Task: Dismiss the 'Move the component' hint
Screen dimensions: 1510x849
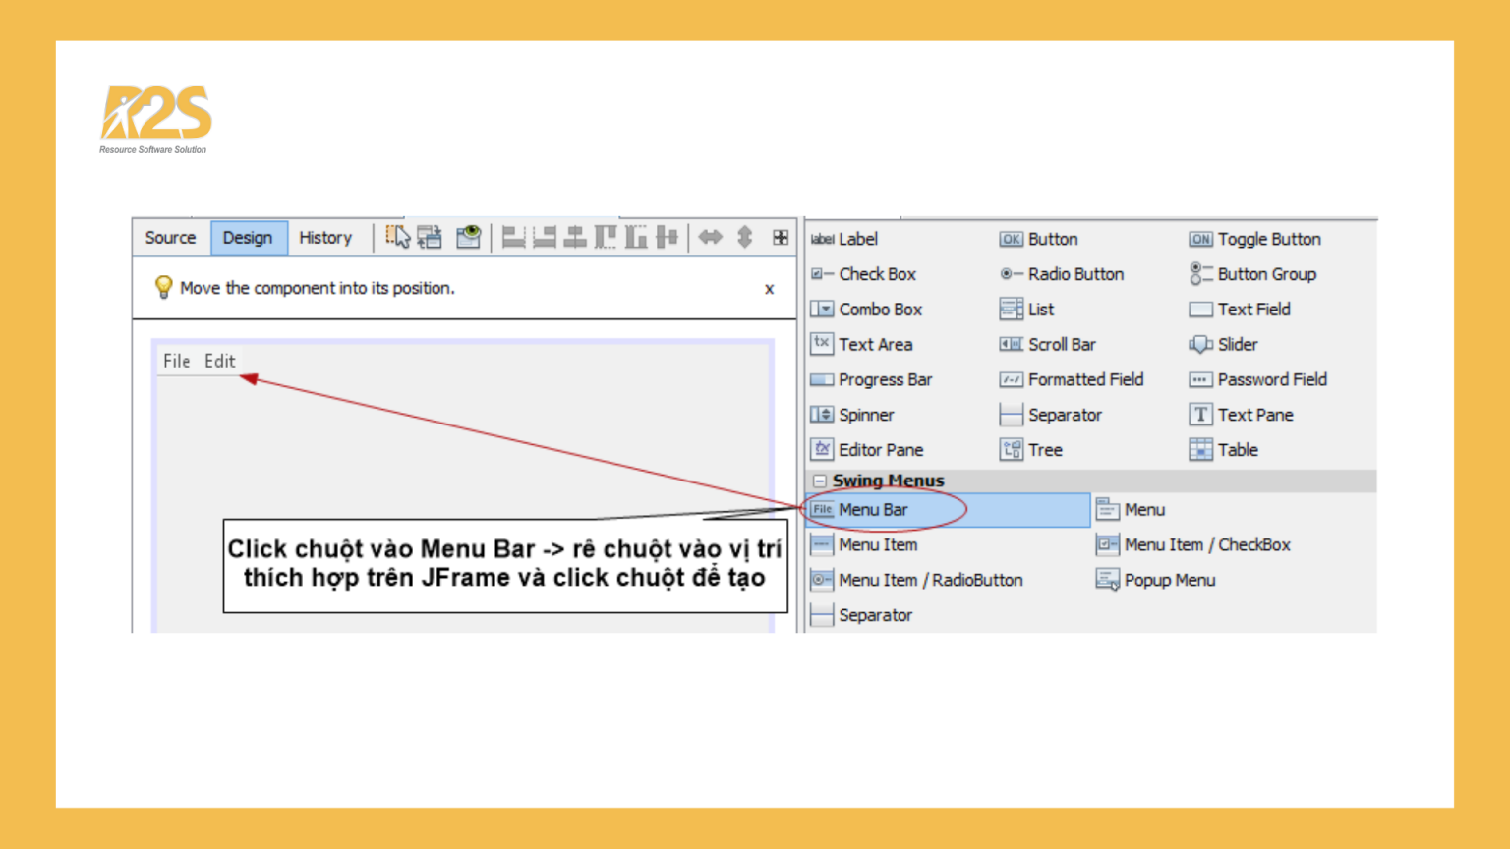Action: point(769,289)
